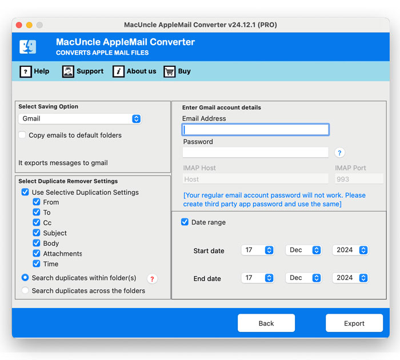Viewport: 400px width, 360px height.
Task: Toggle Use Selective Duplication Settings checkbox
Action: tap(25, 192)
